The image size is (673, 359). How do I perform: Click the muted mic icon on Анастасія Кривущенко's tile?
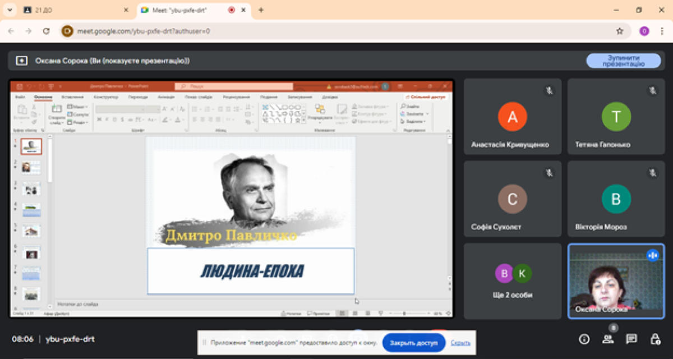(548, 90)
